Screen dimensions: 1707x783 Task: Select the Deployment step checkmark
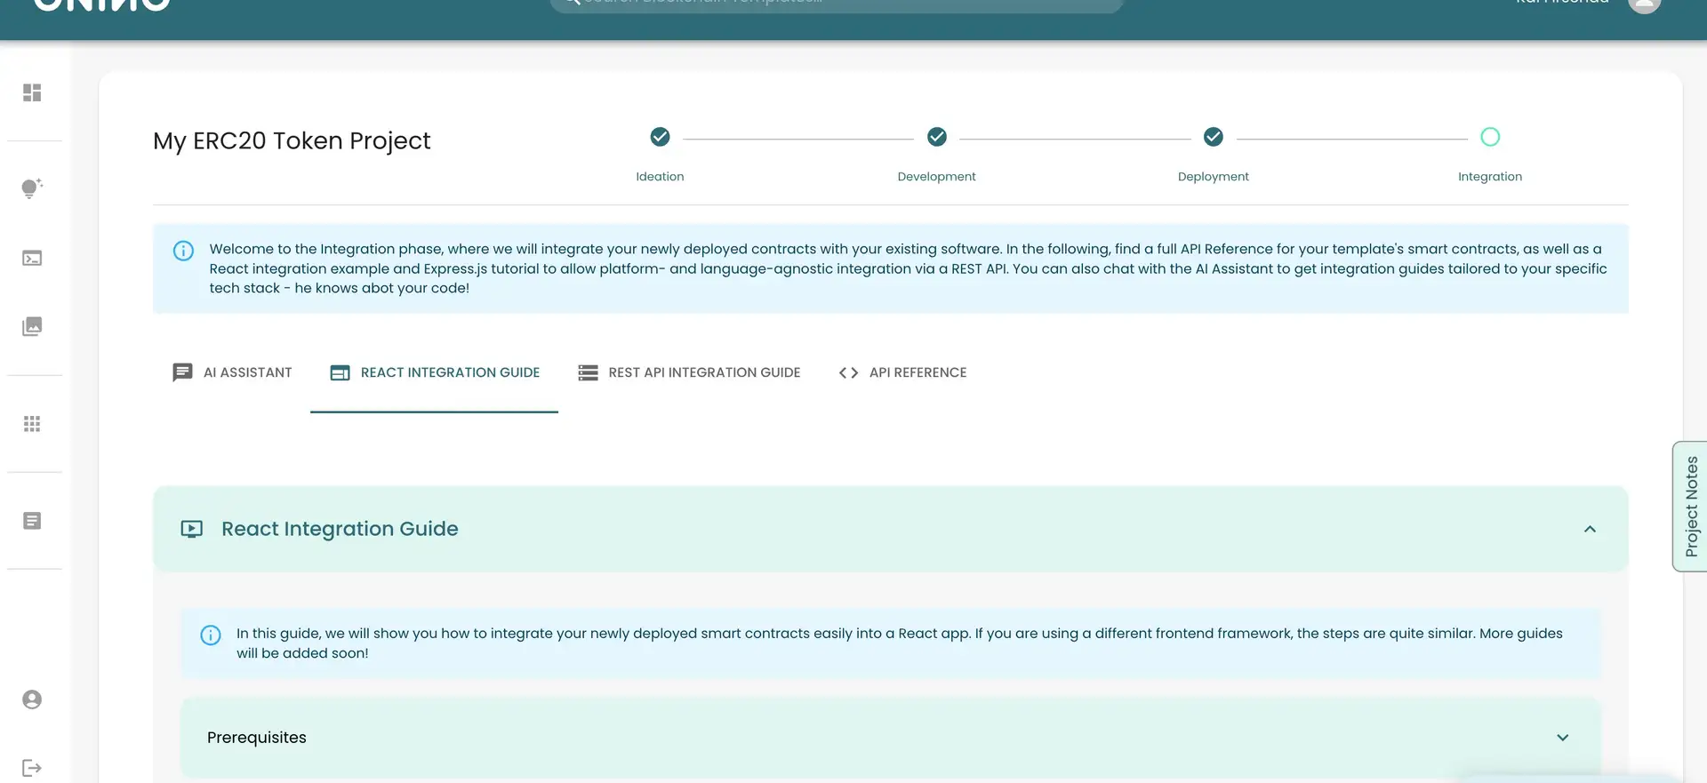point(1213,137)
